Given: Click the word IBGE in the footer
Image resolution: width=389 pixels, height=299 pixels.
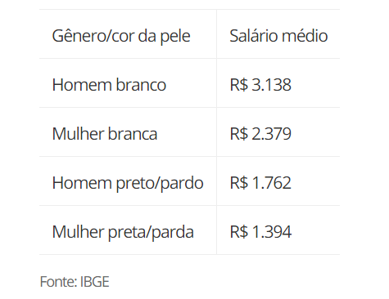Looking at the screenshot, I should [x=95, y=282].
